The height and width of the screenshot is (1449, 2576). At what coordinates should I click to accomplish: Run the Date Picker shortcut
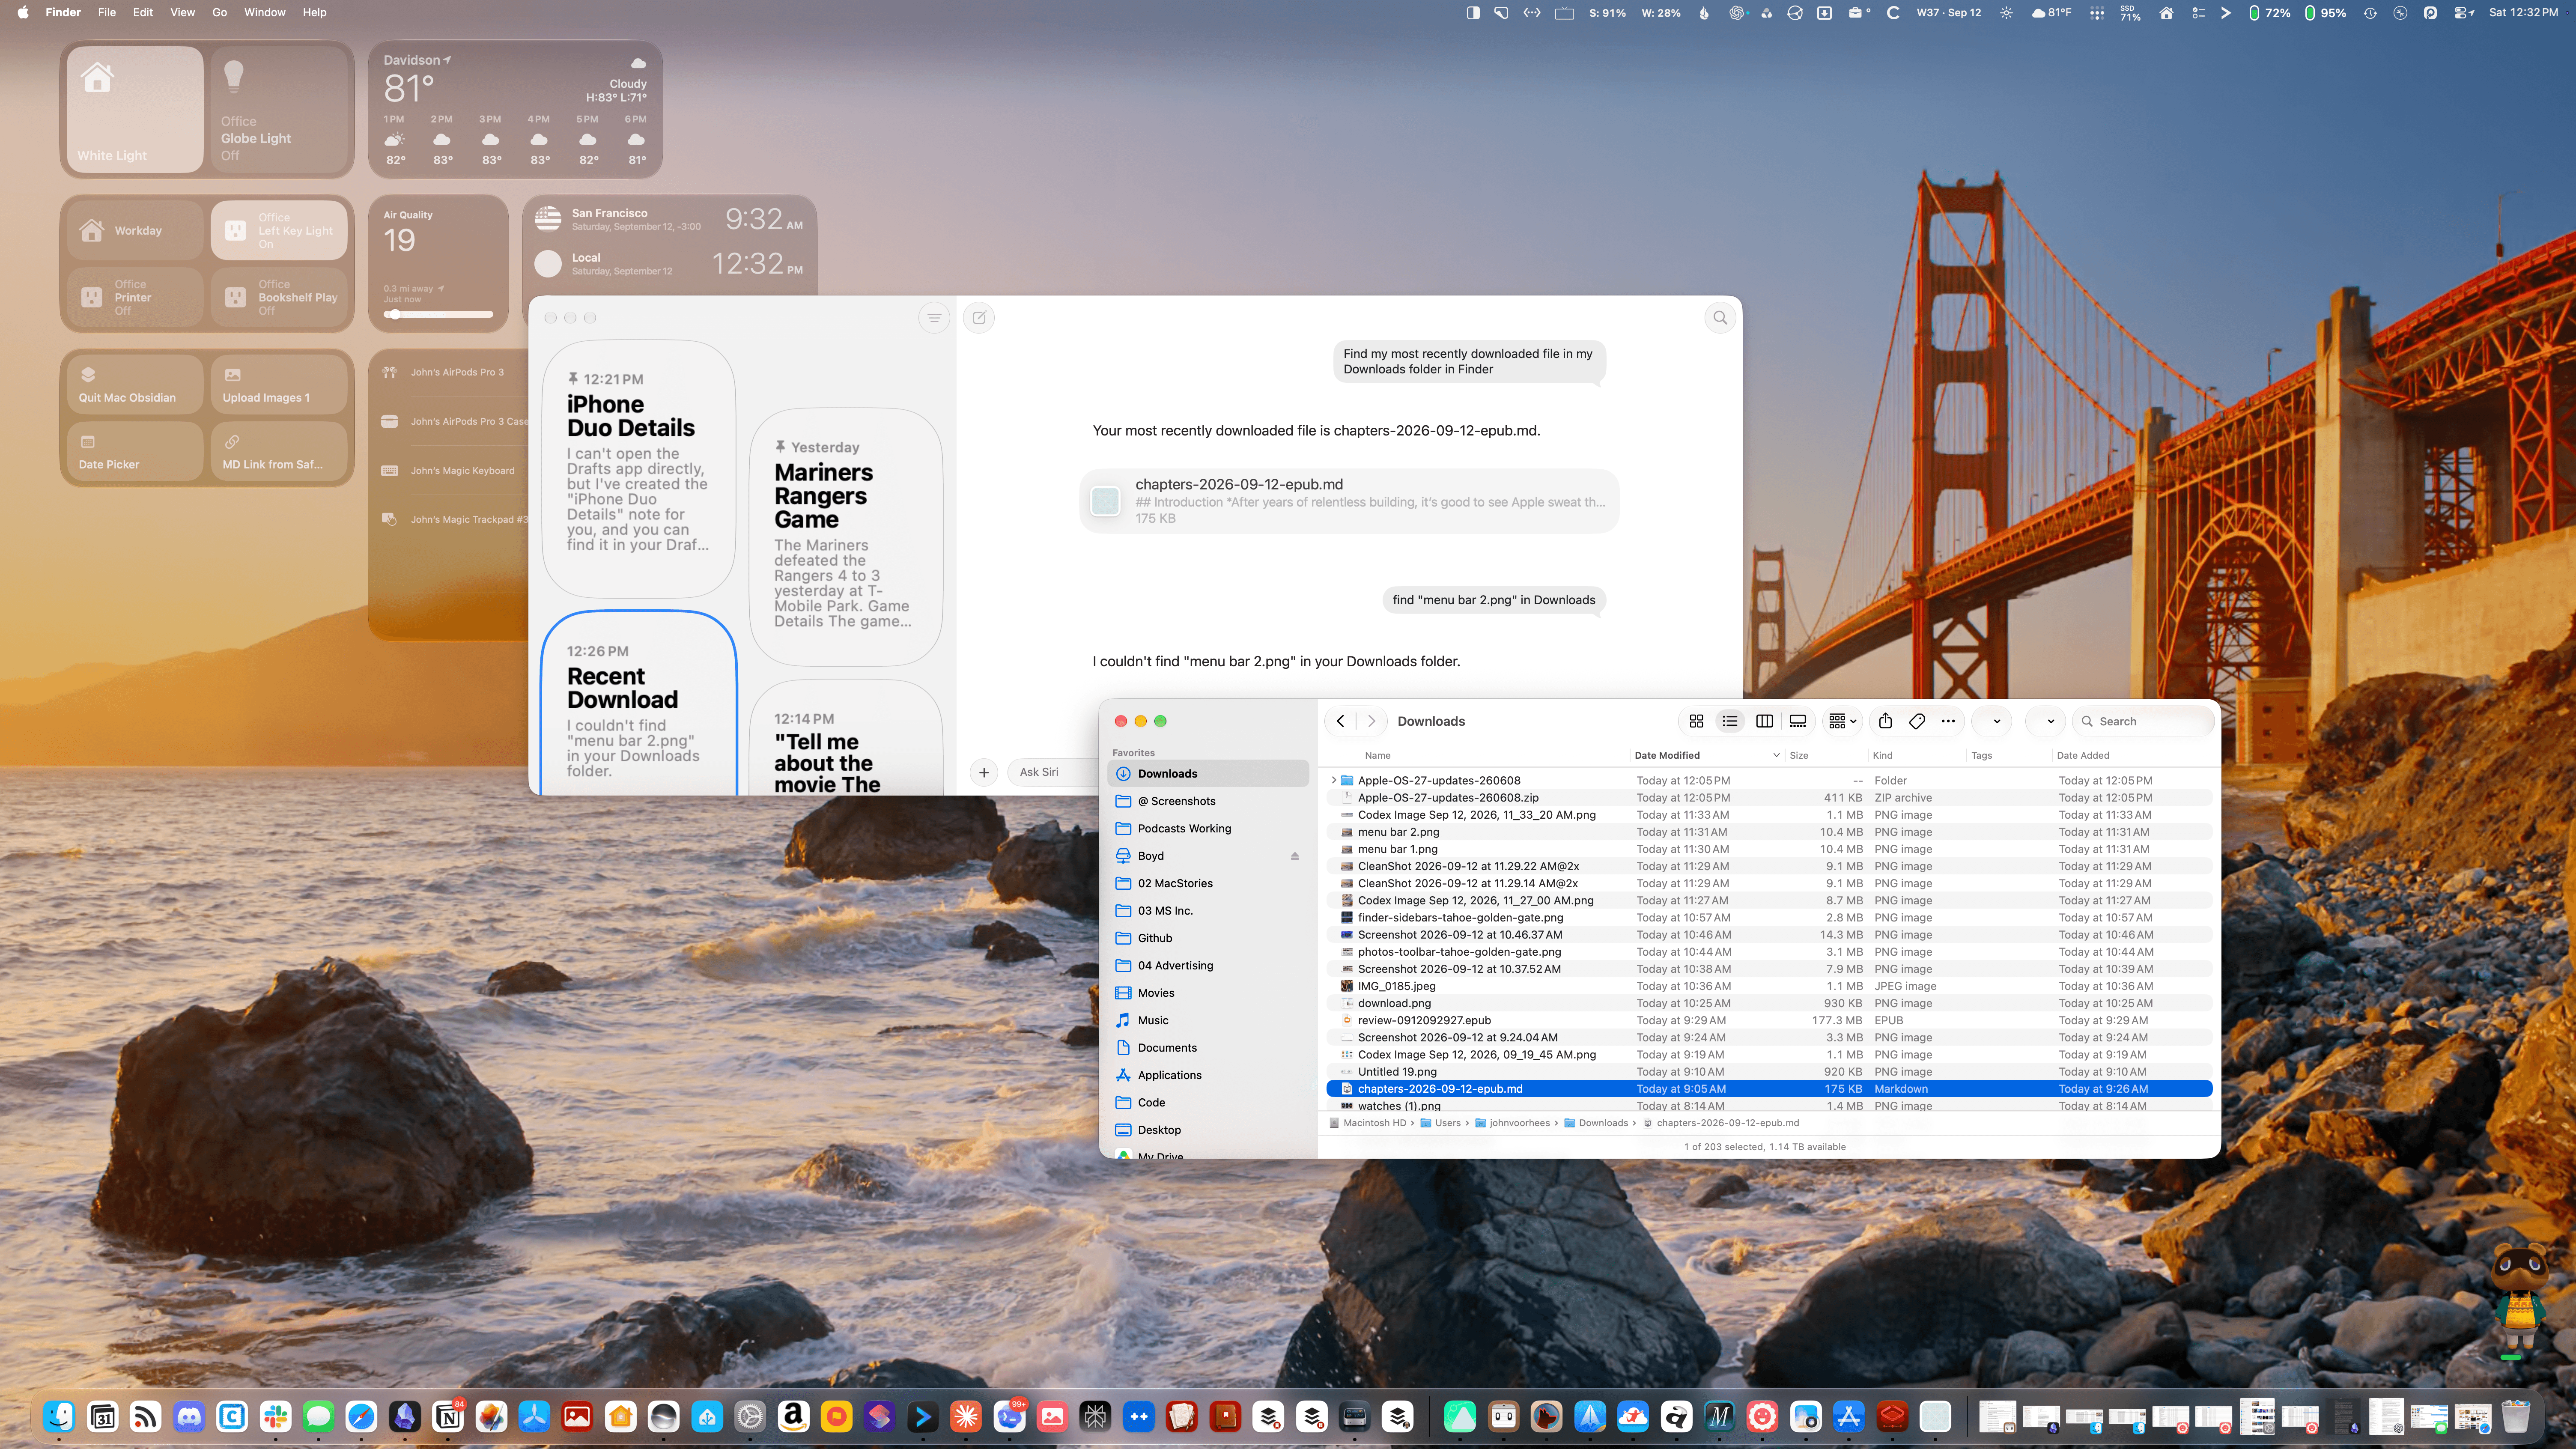click(x=135, y=451)
